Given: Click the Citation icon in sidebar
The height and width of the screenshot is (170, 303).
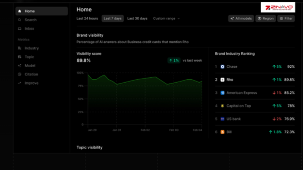Looking at the screenshot, I should click(x=20, y=74).
